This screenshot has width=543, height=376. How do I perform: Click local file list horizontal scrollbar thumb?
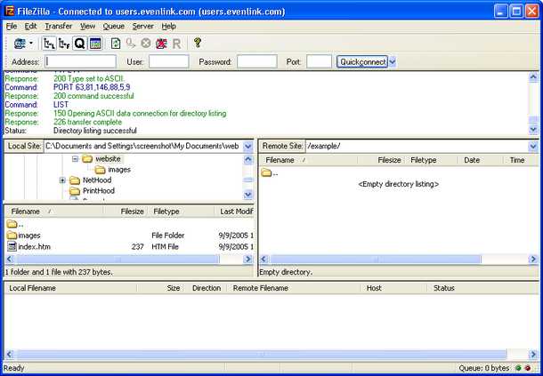tap(118, 259)
